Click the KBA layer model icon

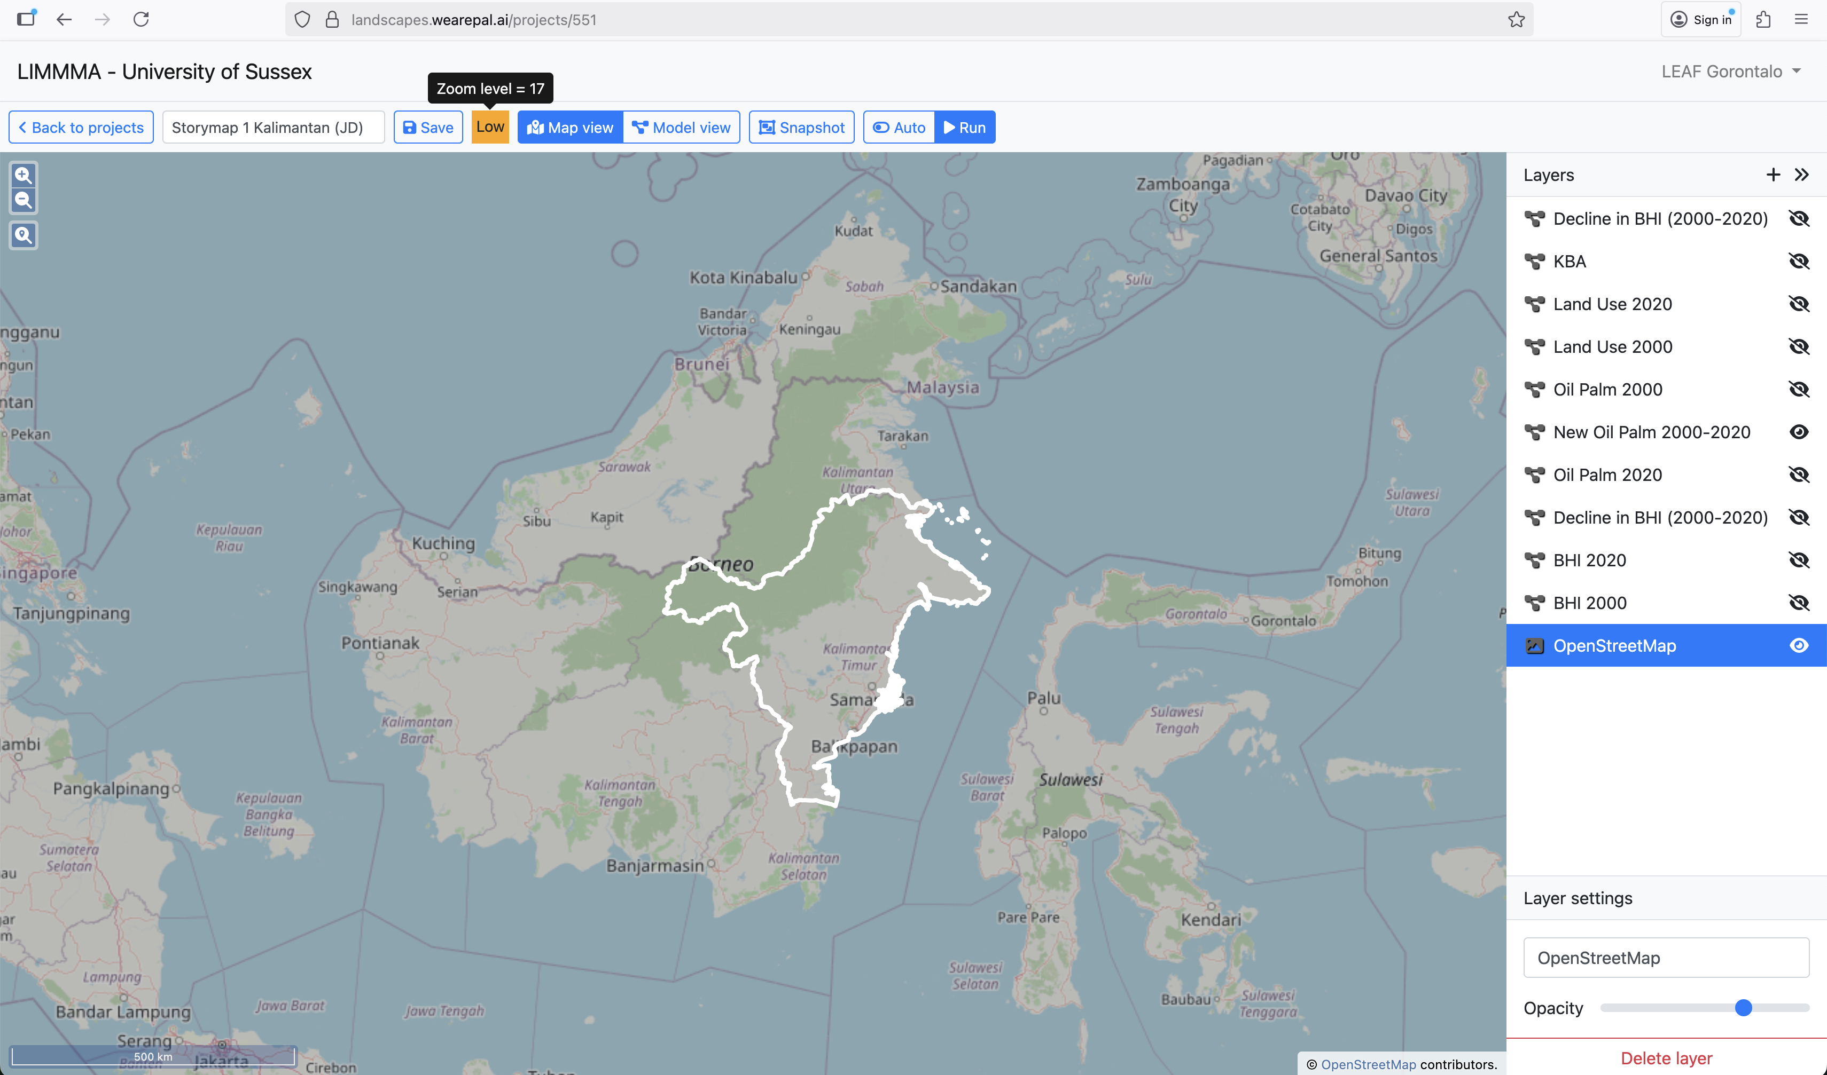click(x=1534, y=262)
